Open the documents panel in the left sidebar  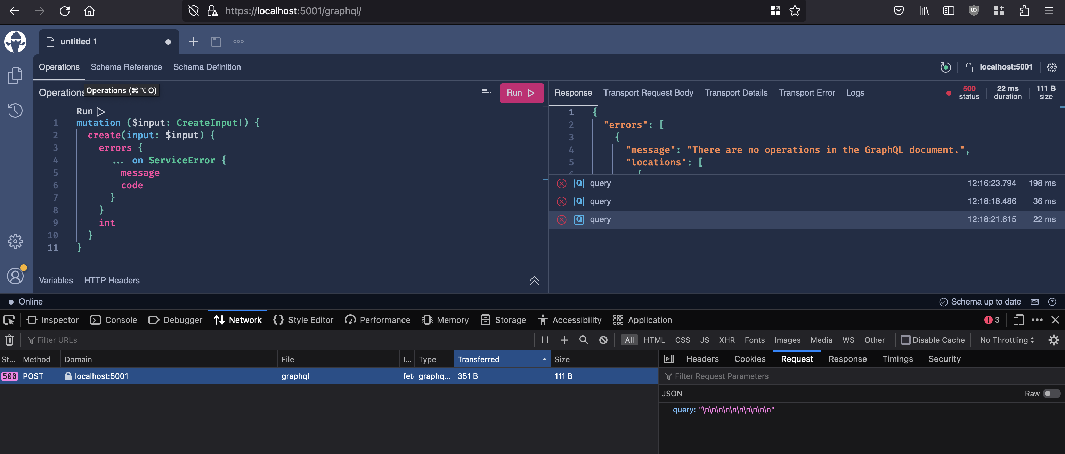pos(15,75)
